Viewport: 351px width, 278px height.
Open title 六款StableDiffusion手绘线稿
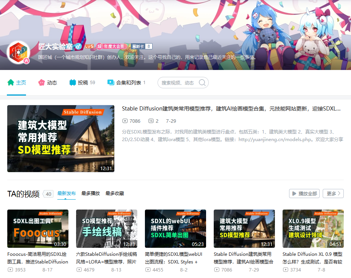107,258
